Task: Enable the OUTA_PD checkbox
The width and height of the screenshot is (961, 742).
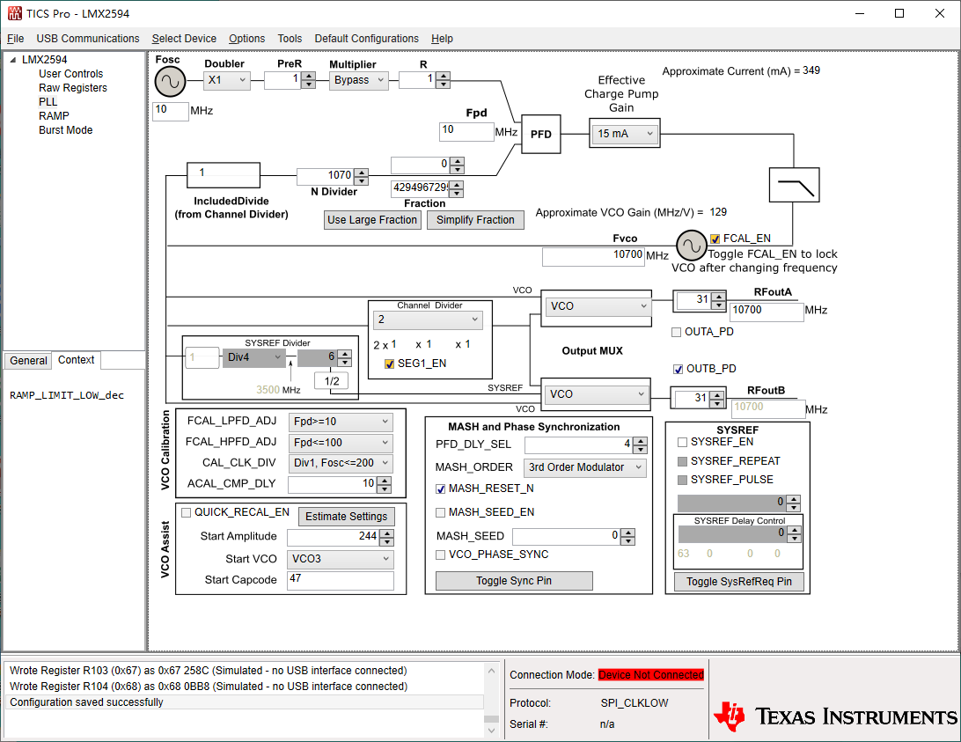Action: (677, 333)
